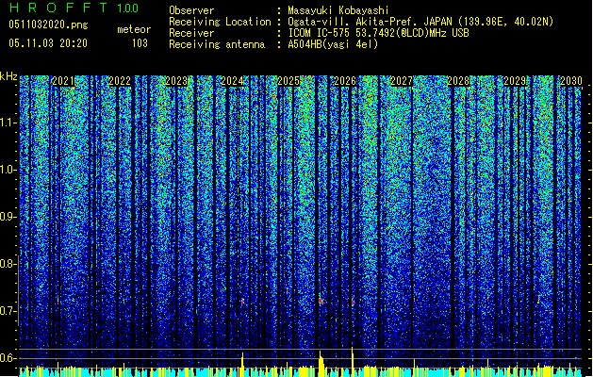Image resolution: width=593 pixels, height=377 pixels.
Task: Click the 2026 time marker
Action: point(345,81)
